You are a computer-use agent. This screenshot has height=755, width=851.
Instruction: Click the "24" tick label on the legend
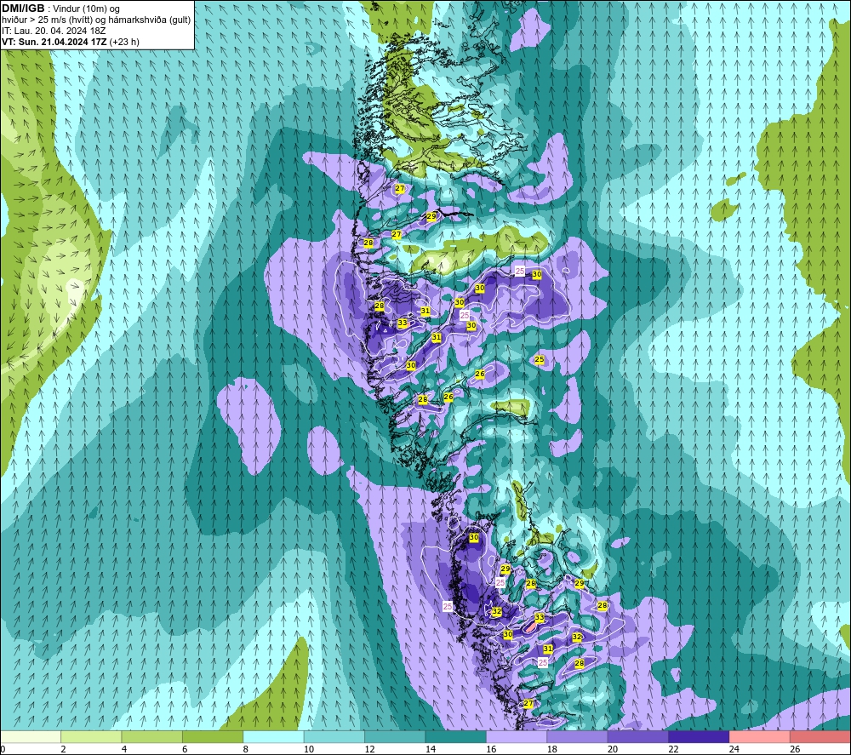point(734,749)
